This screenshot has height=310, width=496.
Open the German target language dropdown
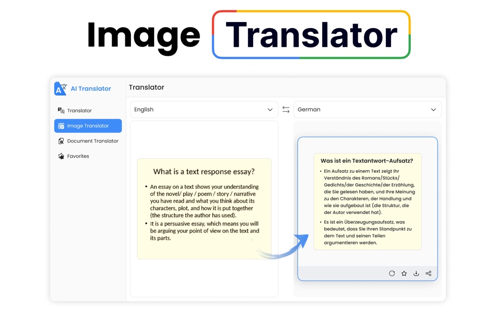[x=368, y=110]
